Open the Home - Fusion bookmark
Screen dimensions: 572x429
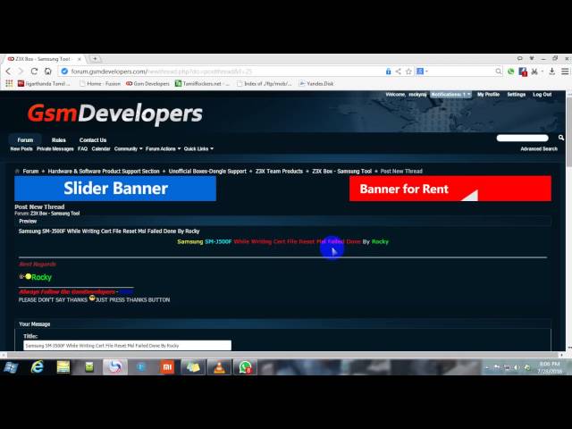100,83
